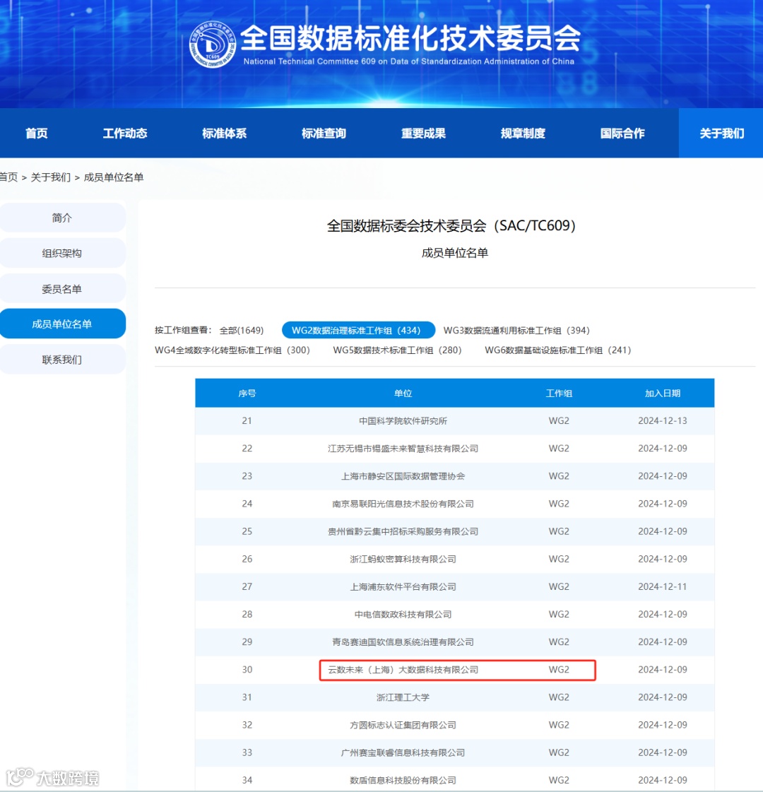Screen dimensions: 763x792
Task: Select the 成员单位名单 sidebar item
Action: coord(62,324)
